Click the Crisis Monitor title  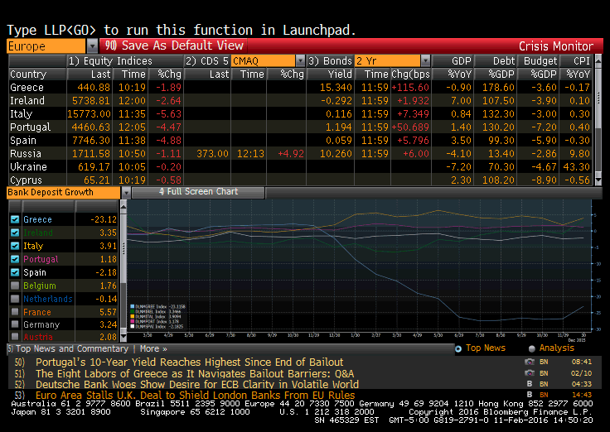click(556, 46)
